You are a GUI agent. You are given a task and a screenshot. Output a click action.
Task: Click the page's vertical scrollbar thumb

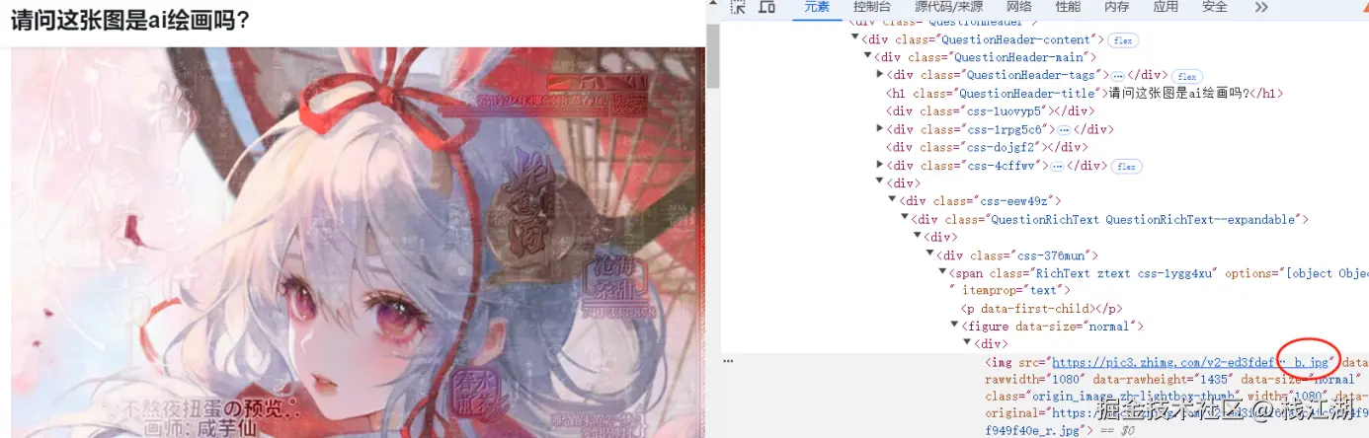tap(712, 54)
